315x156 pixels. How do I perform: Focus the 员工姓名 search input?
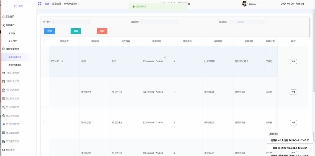click(71, 22)
